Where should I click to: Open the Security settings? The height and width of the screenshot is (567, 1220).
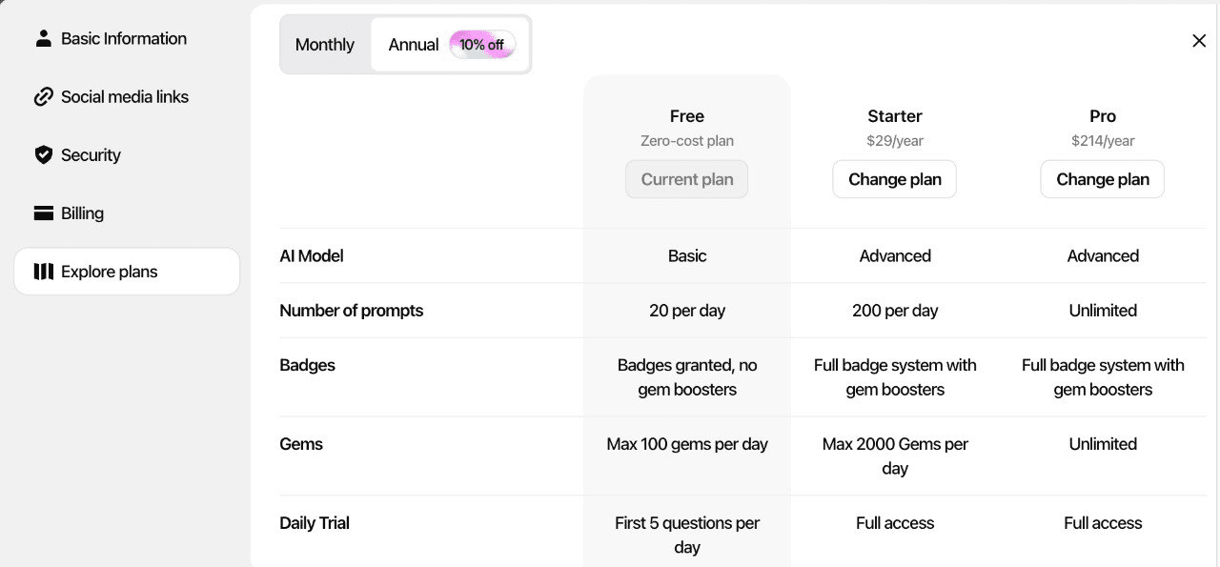point(91,155)
